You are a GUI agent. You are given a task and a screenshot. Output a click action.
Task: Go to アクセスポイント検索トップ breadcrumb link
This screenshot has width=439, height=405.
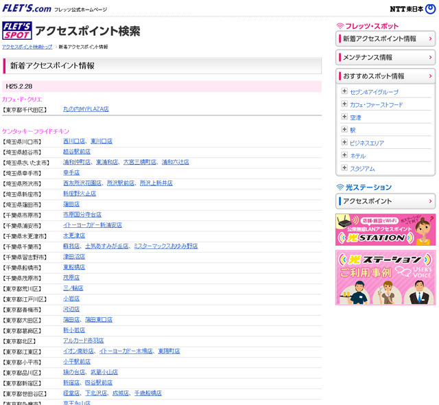coord(27,47)
